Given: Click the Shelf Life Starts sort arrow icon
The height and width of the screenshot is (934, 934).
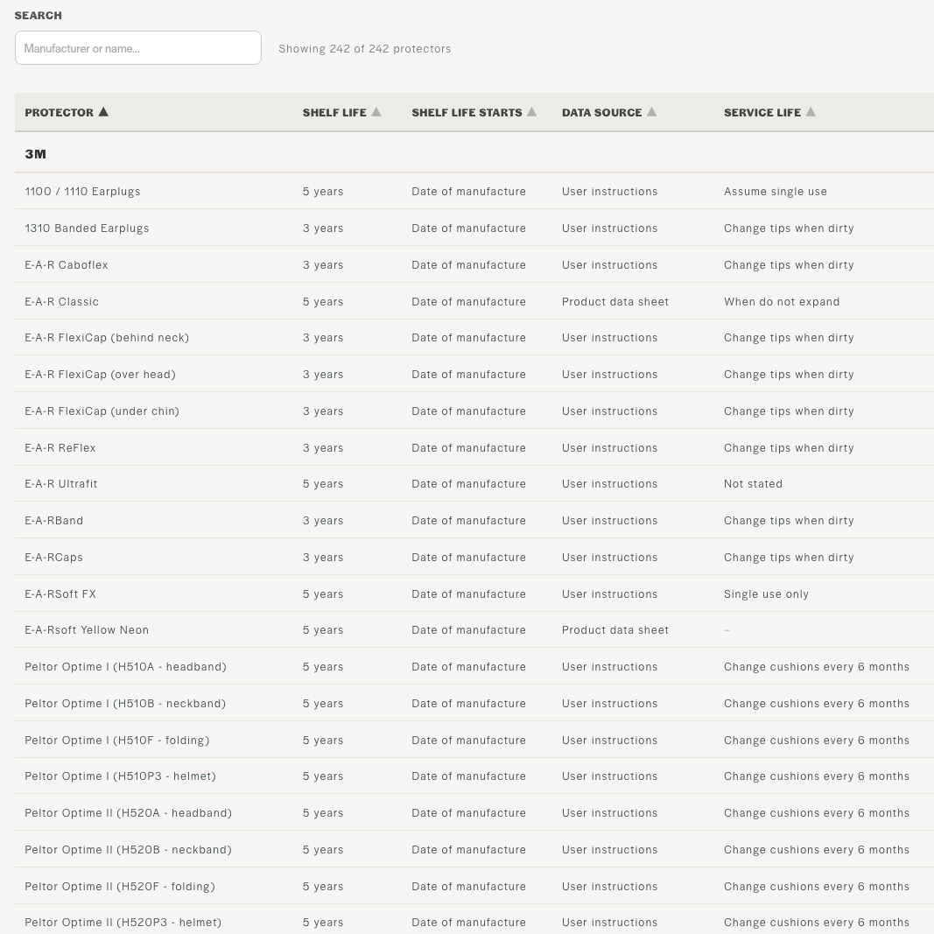Looking at the screenshot, I should (532, 111).
